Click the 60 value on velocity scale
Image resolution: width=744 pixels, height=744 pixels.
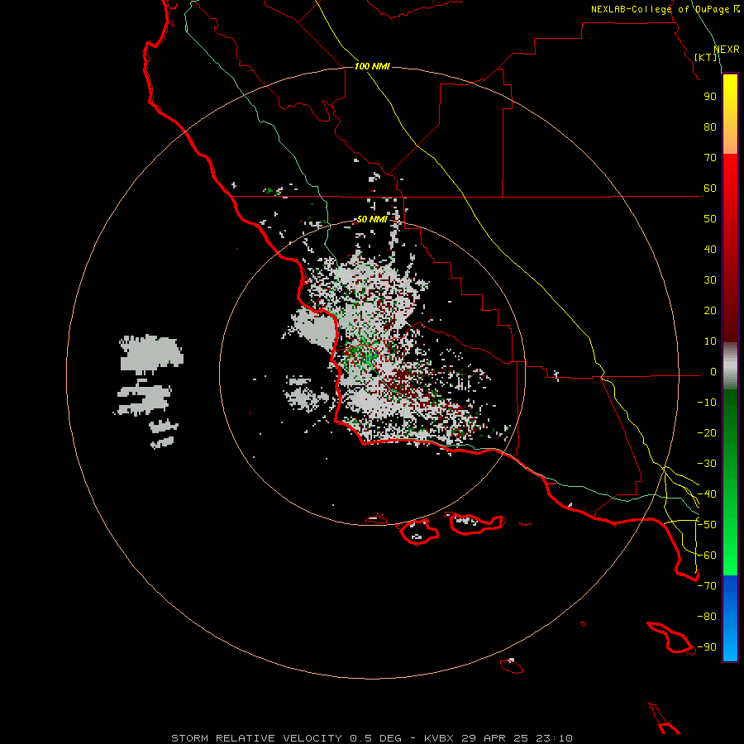click(x=710, y=188)
